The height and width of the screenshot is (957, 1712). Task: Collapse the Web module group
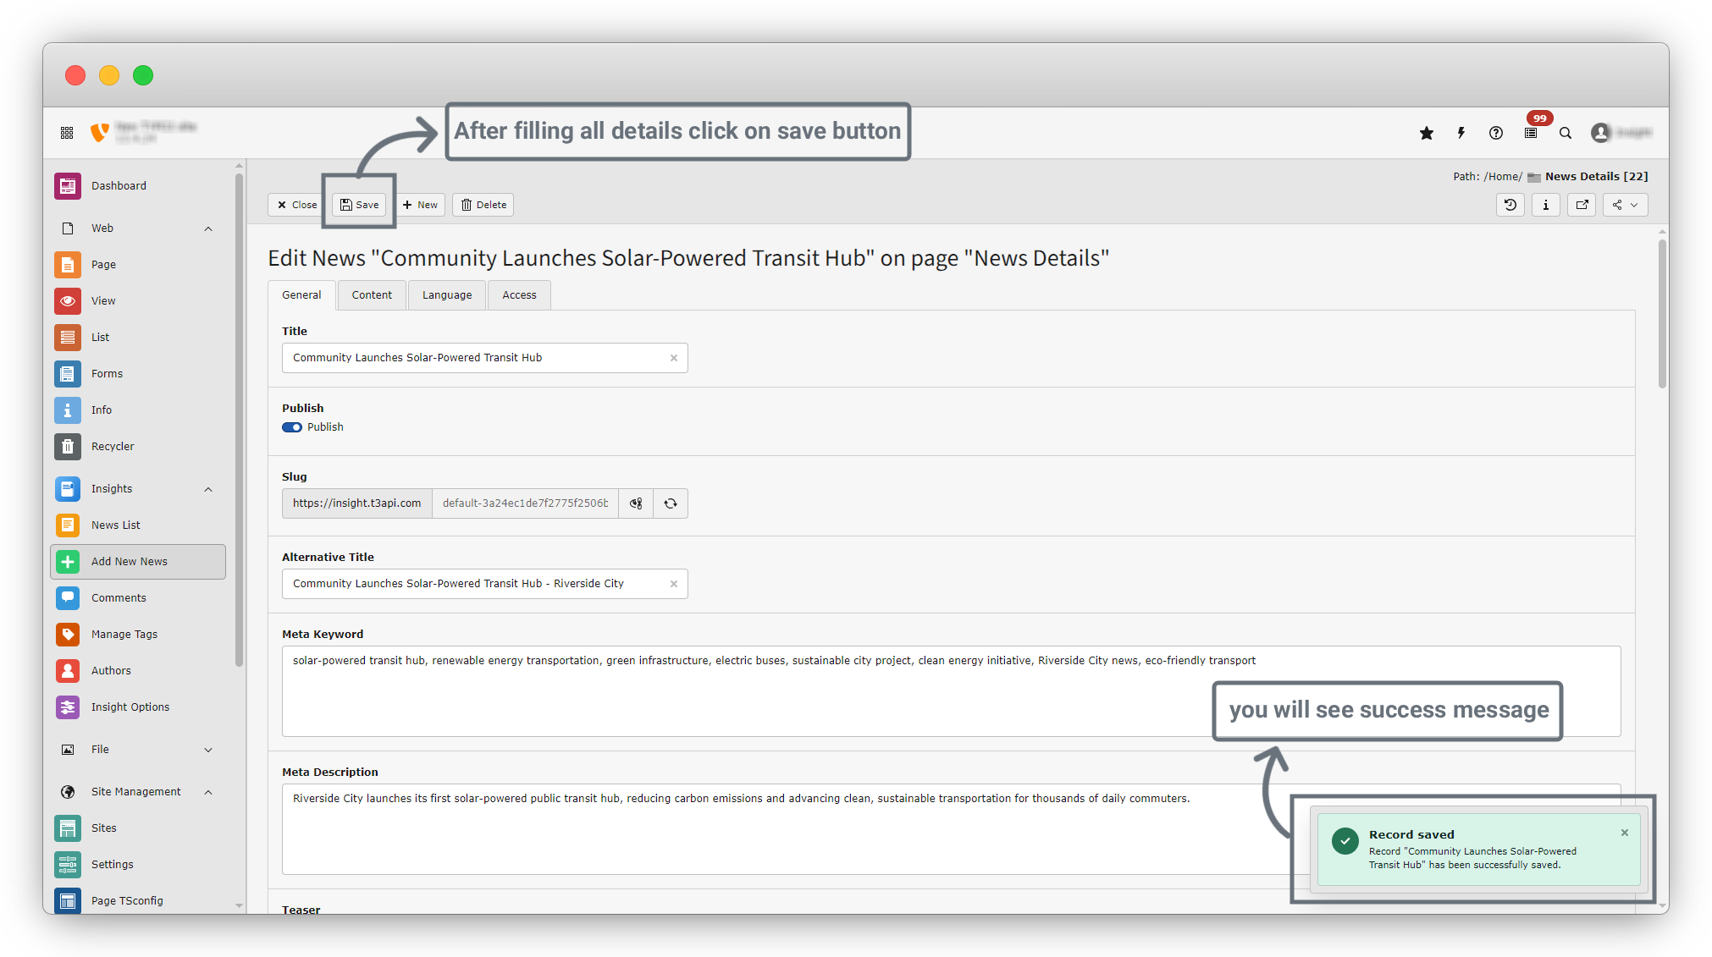(208, 228)
